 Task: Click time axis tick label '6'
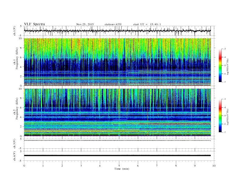pyautogui.click(x=138, y=166)
